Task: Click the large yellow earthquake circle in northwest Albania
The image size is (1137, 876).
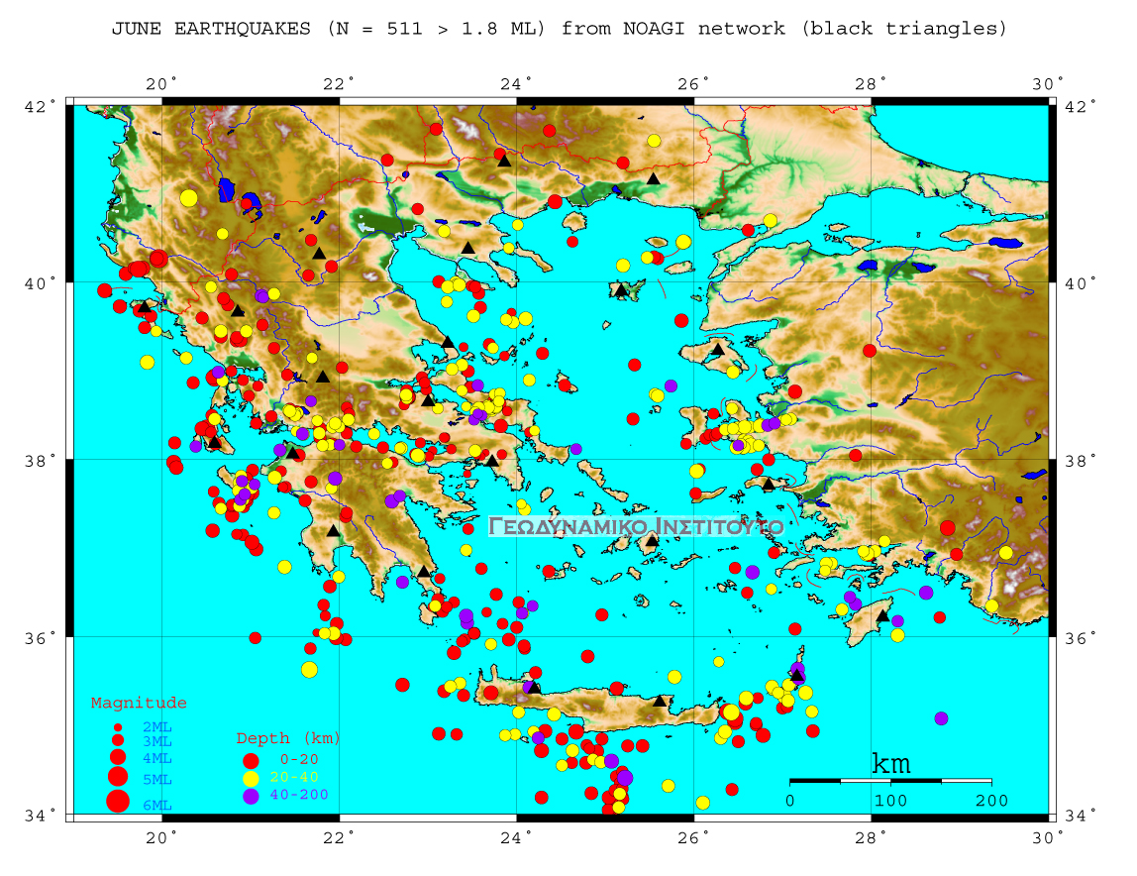Action: coord(188,198)
